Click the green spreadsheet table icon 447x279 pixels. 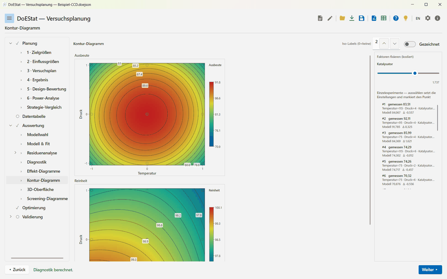tap(383, 18)
